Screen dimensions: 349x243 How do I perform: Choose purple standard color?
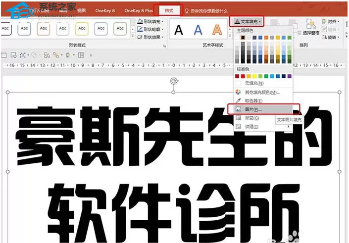(290, 76)
